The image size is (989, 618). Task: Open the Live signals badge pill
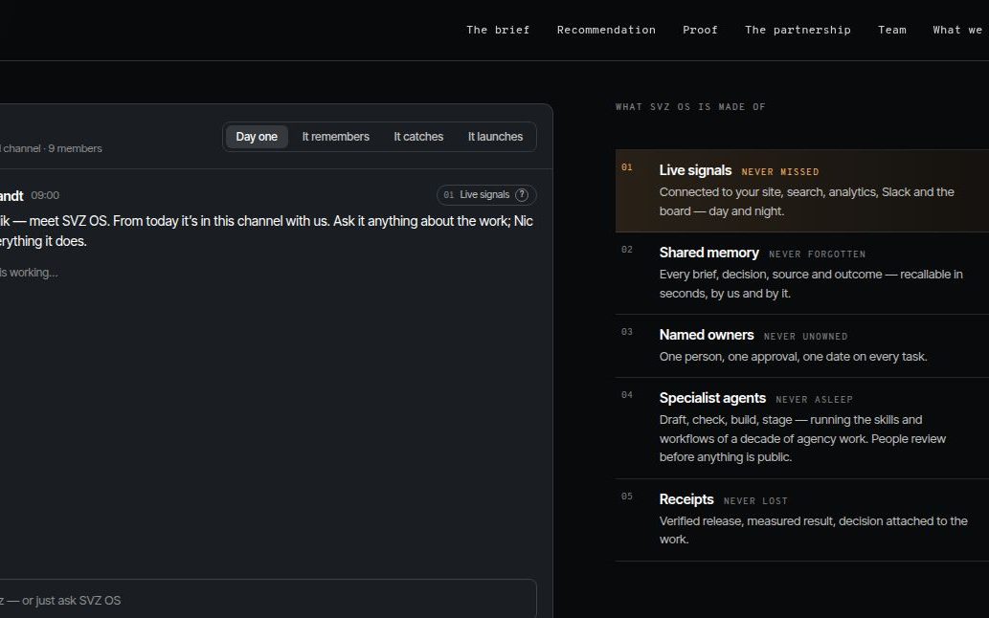coord(486,194)
